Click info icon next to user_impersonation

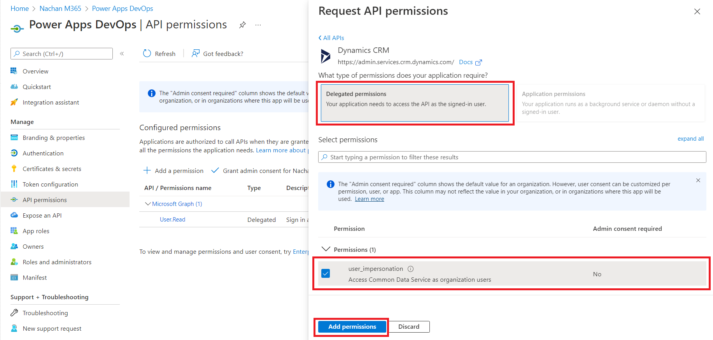point(410,269)
